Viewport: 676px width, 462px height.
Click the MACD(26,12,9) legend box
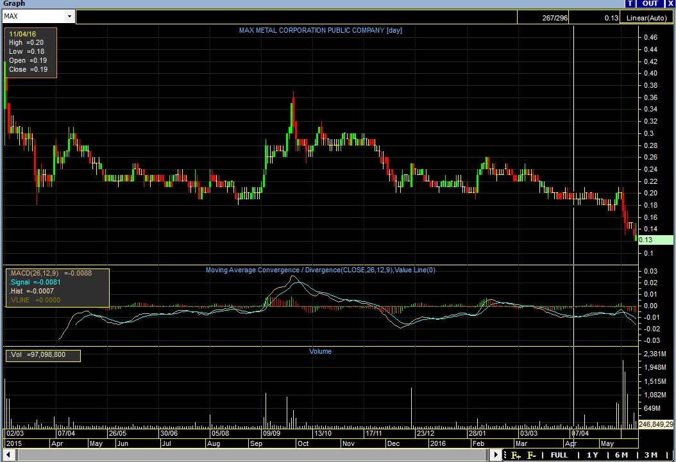57,288
